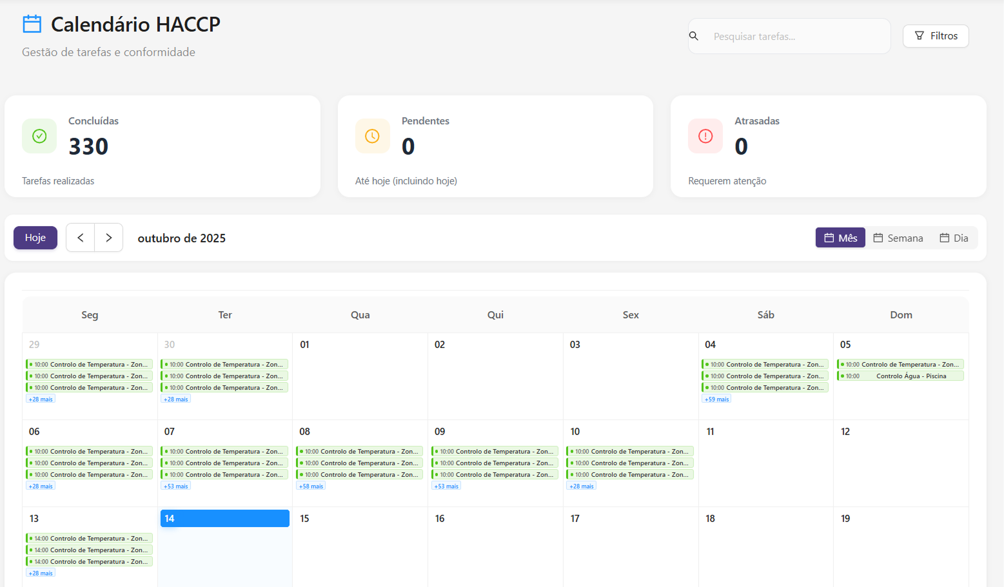This screenshot has height=587, width=1004.
Task: Expand +58 mais tasks on day 08
Action: (311, 486)
